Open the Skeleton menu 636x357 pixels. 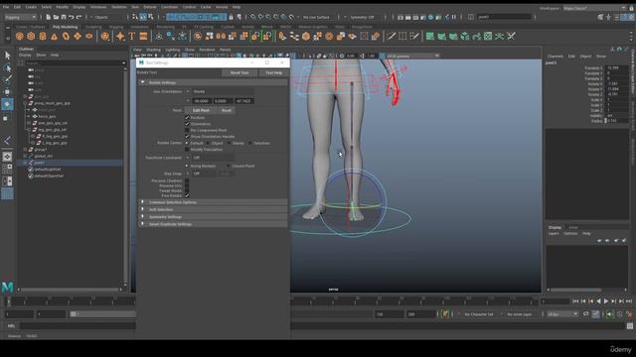click(119, 7)
